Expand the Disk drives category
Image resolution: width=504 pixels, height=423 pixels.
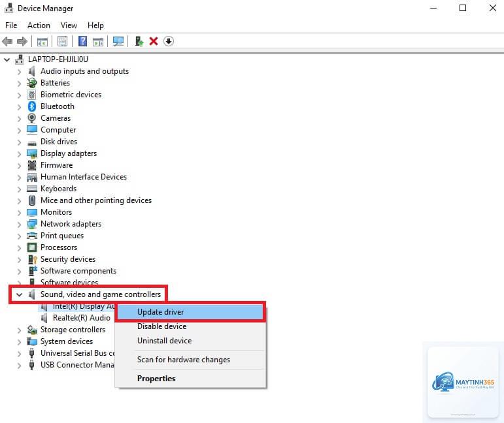(x=20, y=142)
